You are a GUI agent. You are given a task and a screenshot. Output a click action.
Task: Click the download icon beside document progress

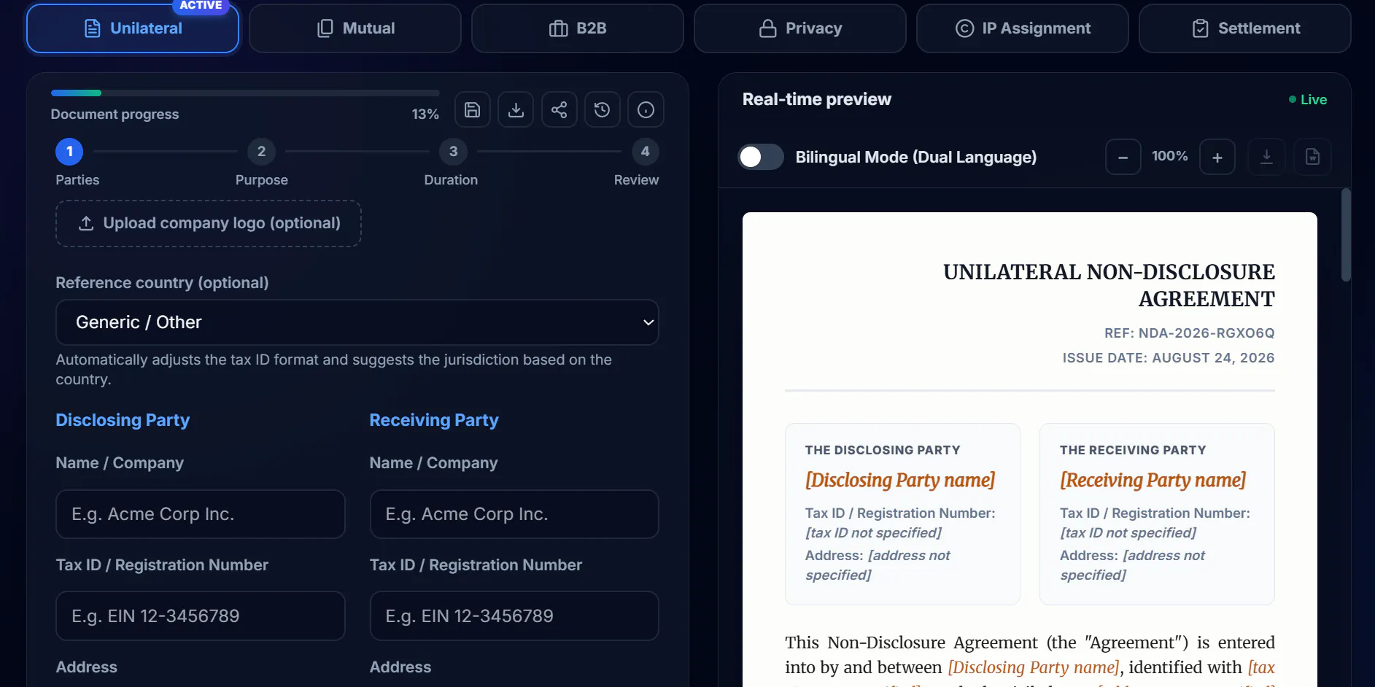[x=516, y=110]
